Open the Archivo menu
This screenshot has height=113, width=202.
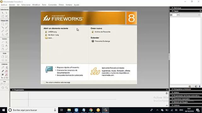(4, 5)
